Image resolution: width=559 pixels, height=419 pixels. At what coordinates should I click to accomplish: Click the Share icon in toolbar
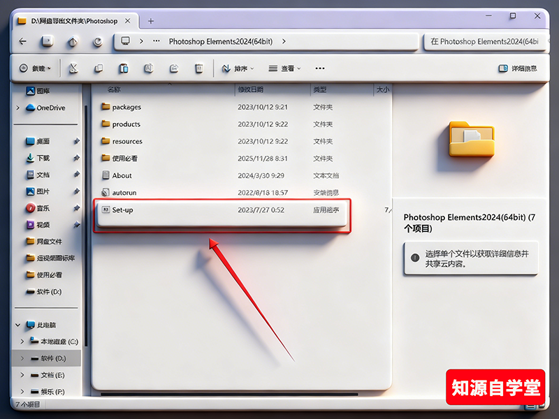pyautogui.click(x=174, y=68)
